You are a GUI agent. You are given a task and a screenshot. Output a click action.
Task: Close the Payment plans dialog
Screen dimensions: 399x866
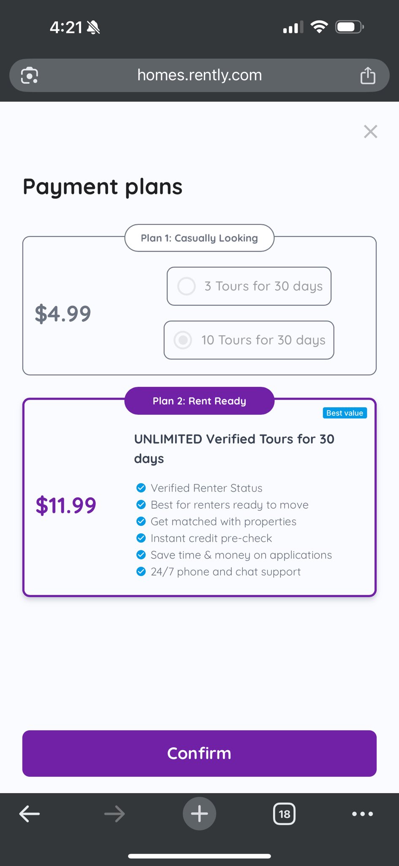pos(370,132)
